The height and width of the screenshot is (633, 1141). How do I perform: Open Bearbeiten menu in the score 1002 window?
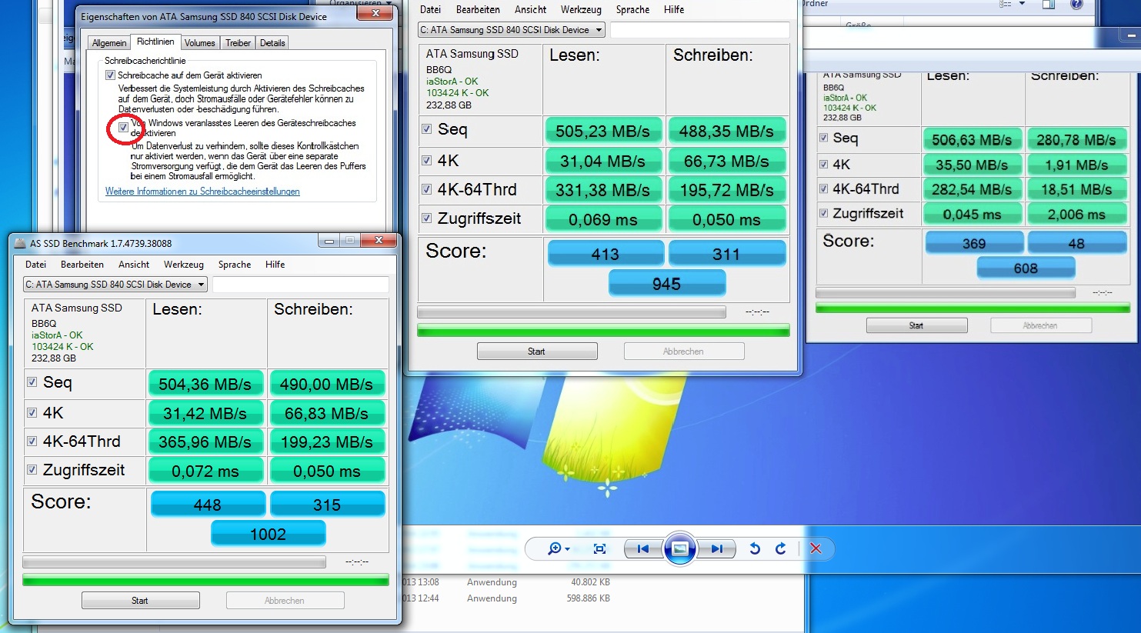tap(82, 264)
